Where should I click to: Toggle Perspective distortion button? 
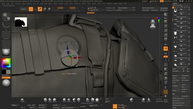166,40
